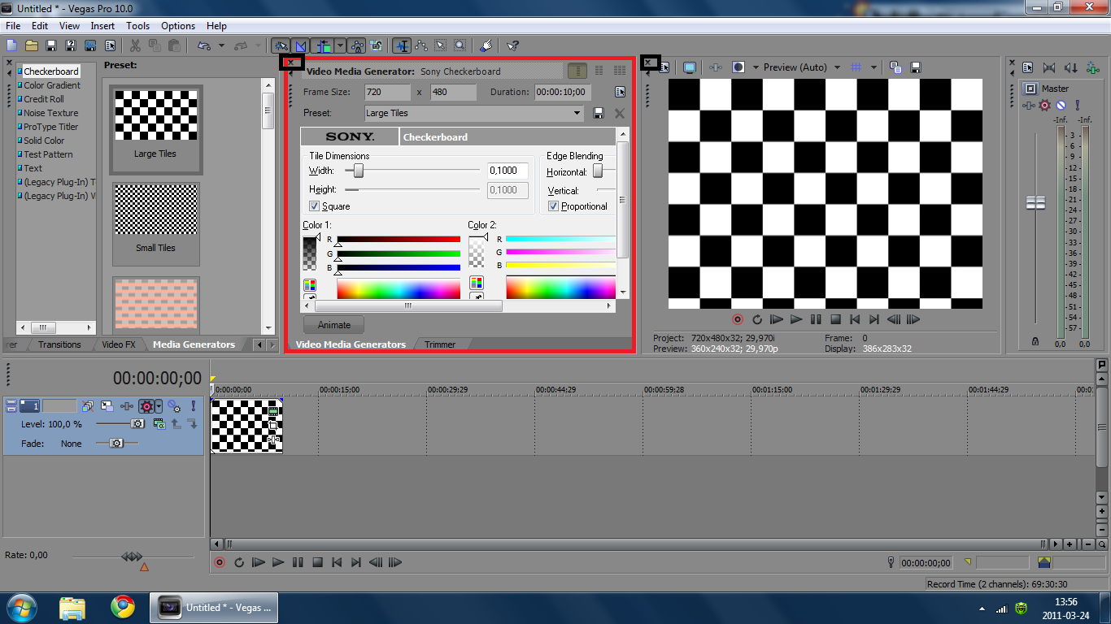The width and height of the screenshot is (1111, 624).
Task: Select Credit Roll in the generator list
Action: click(44, 99)
